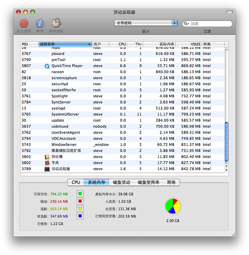This screenshot has width=249, height=255.
Task: Click the window resize grip corner
Action: click(x=233, y=234)
